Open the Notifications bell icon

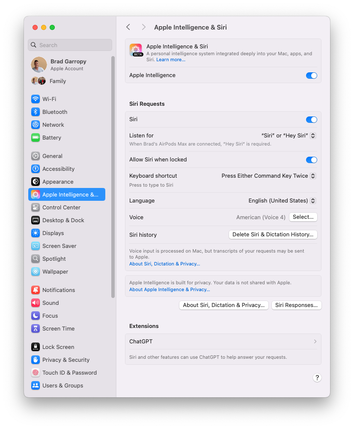(x=35, y=290)
